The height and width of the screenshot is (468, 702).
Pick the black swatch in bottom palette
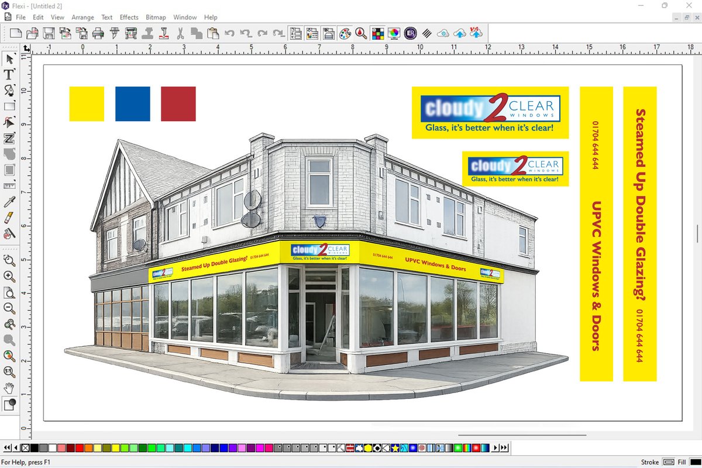(x=35, y=448)
